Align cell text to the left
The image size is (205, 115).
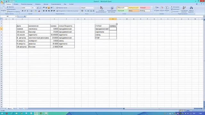pyautogui.click(x=44, y=11)
